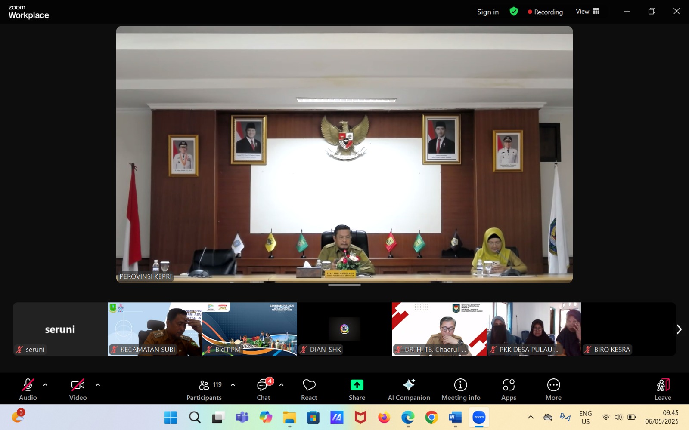This screenshot has width=689, height=430.
Task: Click the Sign in link
Action: coord(487,12)
